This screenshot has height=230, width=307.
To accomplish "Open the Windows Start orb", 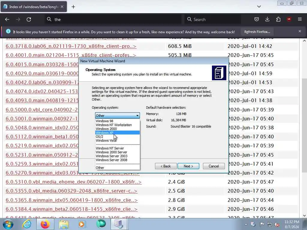I will click(x=8, y=224).
